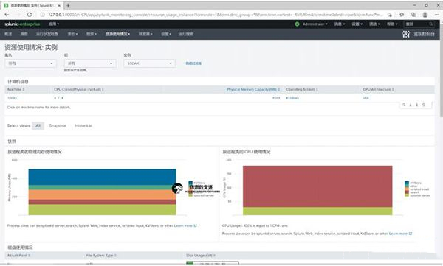443x266 pixels.
Task: Open the Administrator menu
Action: (315, 24)
